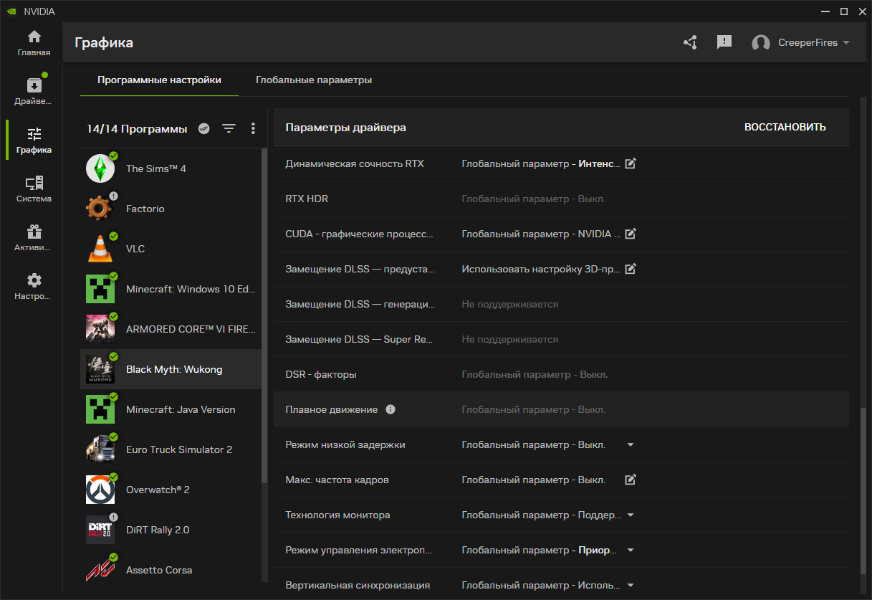Edit Макс. частота кадров value
The image size is (872, 600).
(631, 480)
